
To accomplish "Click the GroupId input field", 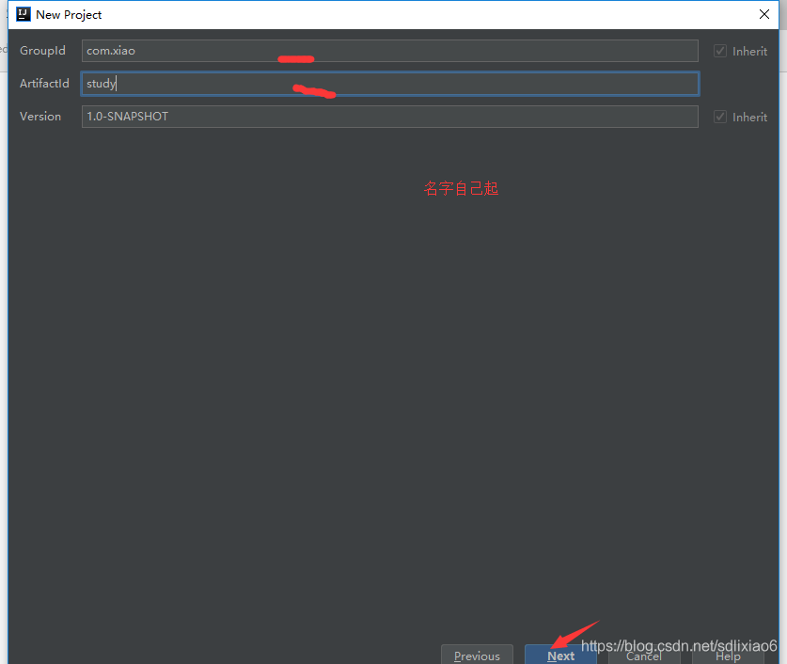I will pos(389,51).
